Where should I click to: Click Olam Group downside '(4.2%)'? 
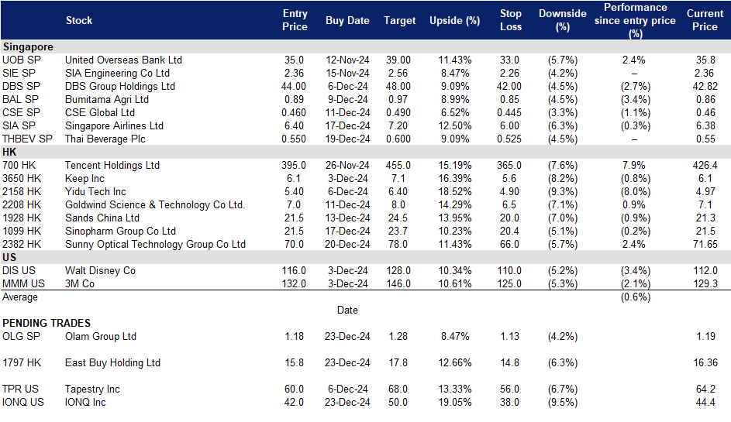point(563,336)
